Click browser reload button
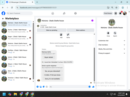This screenshot has height=97, width=130. [12, 8]
